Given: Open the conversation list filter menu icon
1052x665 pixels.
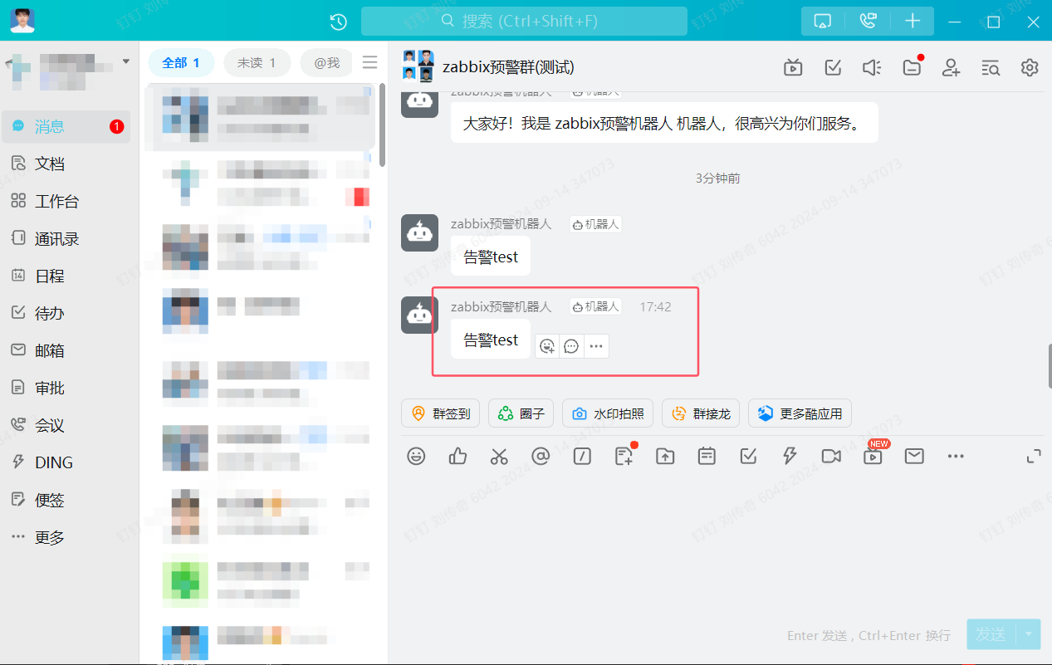Looking at the screenshot, I should point(370,62).
